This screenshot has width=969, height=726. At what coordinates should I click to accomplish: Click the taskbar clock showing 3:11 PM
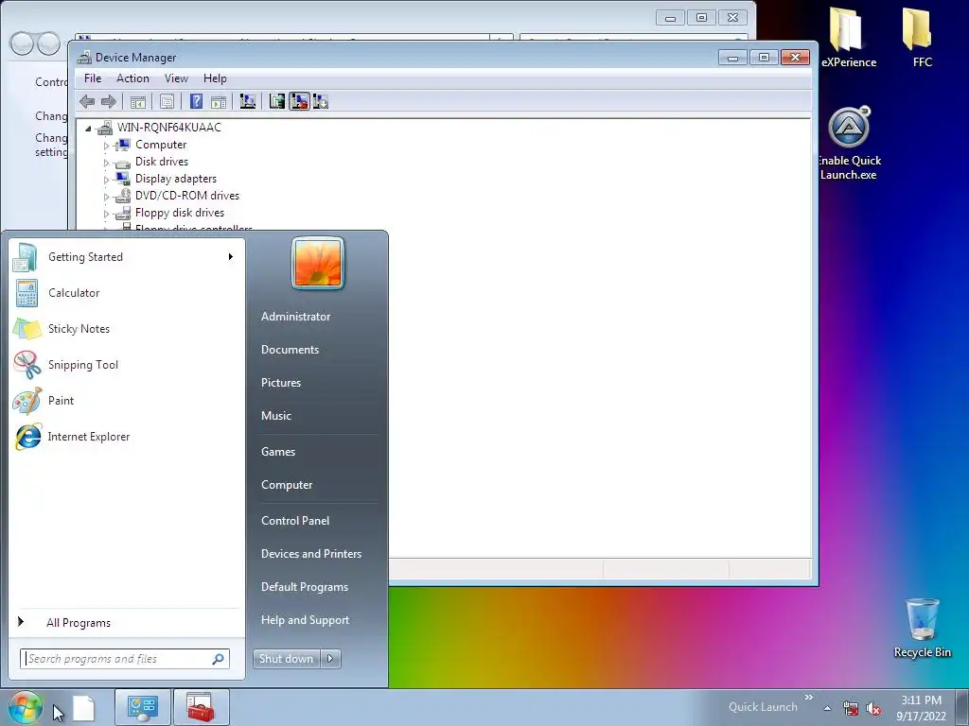pyautogui.click(x=921, y=708)
